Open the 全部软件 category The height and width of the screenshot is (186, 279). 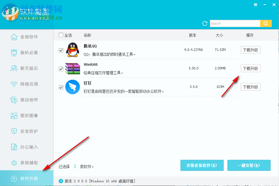27,37
